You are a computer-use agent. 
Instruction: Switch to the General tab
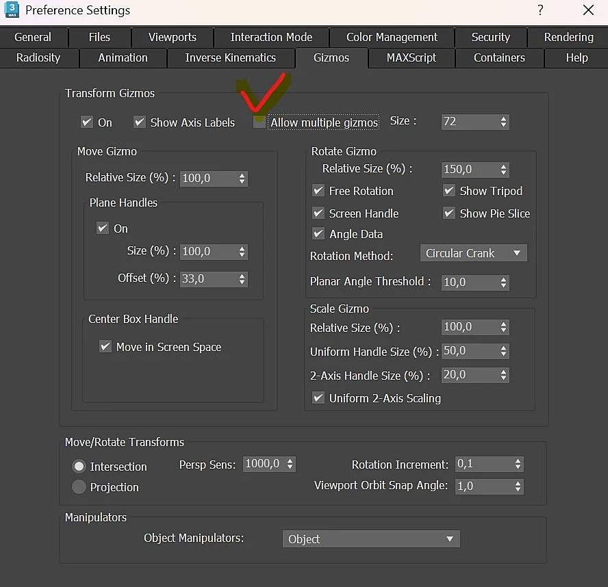pos(34,37)
